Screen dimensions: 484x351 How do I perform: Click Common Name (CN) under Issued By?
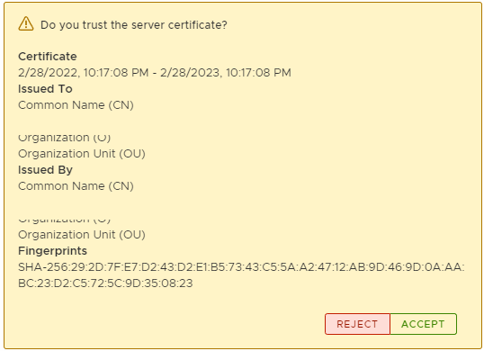76,186
